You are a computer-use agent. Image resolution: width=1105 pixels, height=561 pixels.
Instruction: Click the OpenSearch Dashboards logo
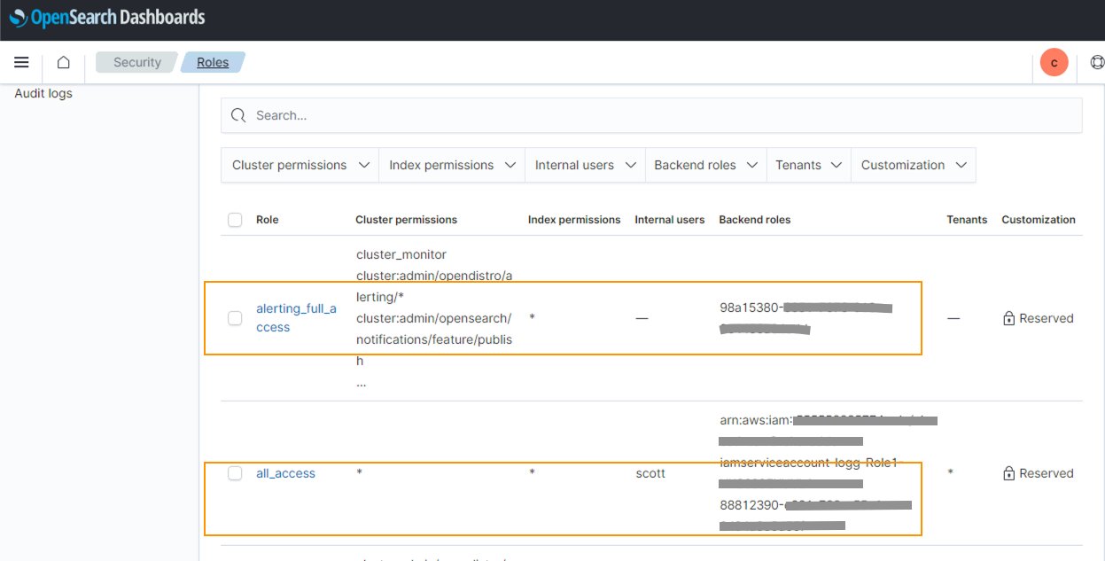(107, 17)
